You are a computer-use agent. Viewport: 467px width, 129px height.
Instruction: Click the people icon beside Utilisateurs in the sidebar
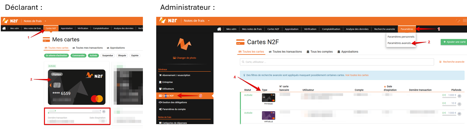tap(160, 89)
